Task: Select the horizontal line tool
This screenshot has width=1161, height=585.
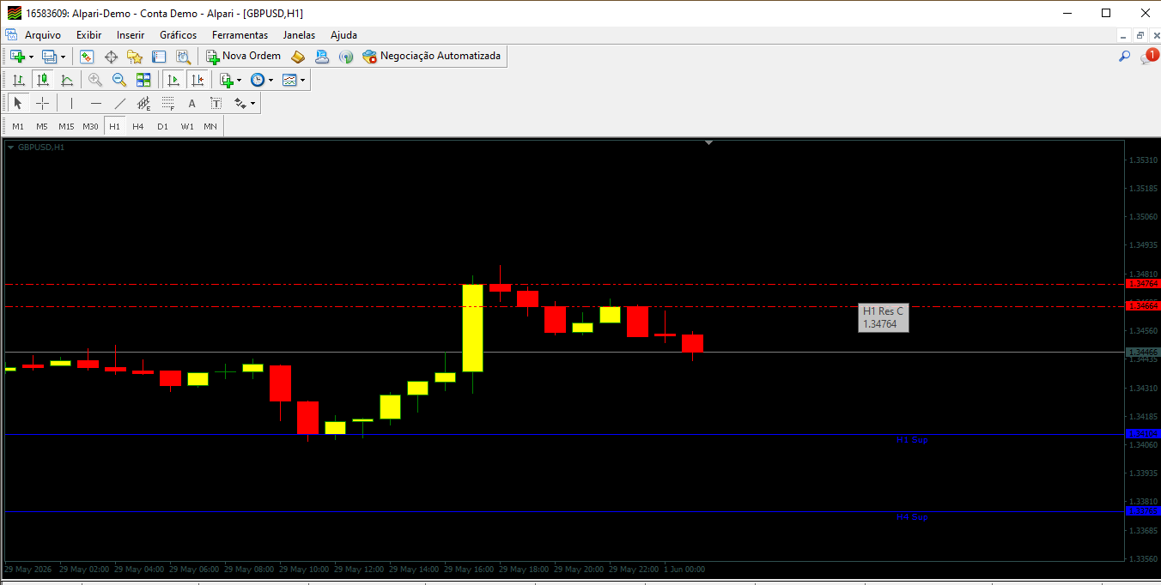Action: click(95, 103)
